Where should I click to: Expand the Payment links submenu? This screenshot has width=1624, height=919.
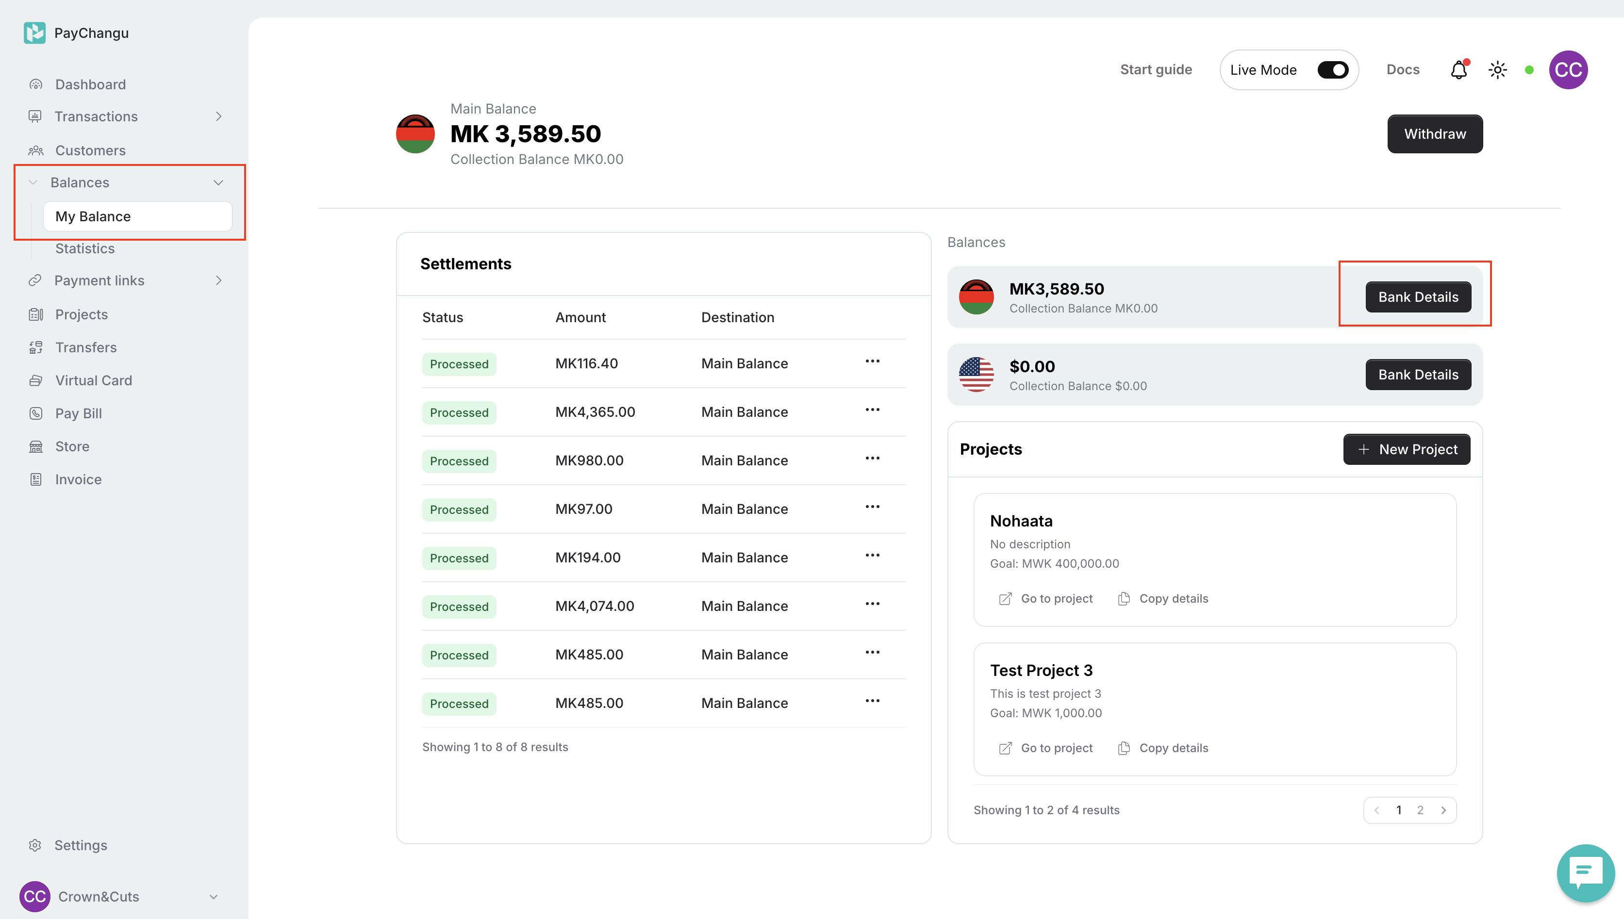(x=218, y=280)
